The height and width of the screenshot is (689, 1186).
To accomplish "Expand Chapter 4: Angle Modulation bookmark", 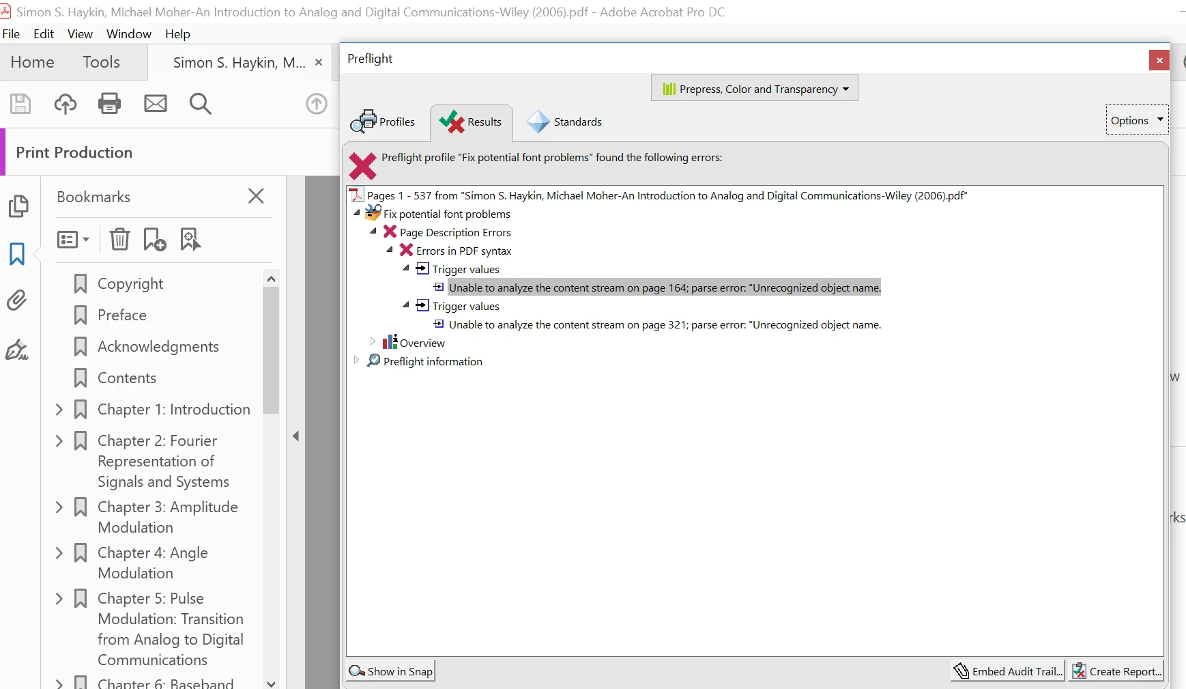I will pyautogui.click(x=59, y=552).
